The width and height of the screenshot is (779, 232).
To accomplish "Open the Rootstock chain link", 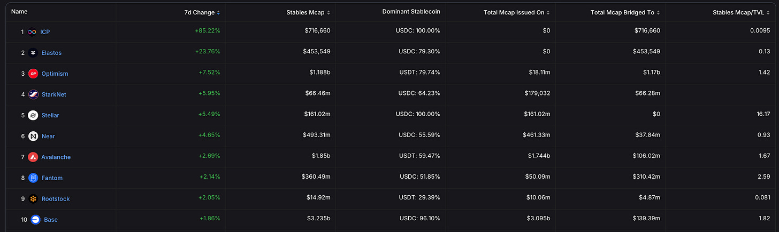I will [56, 198].
